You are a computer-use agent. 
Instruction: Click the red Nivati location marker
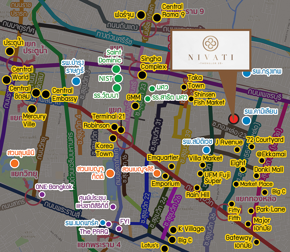click(234, 119)
